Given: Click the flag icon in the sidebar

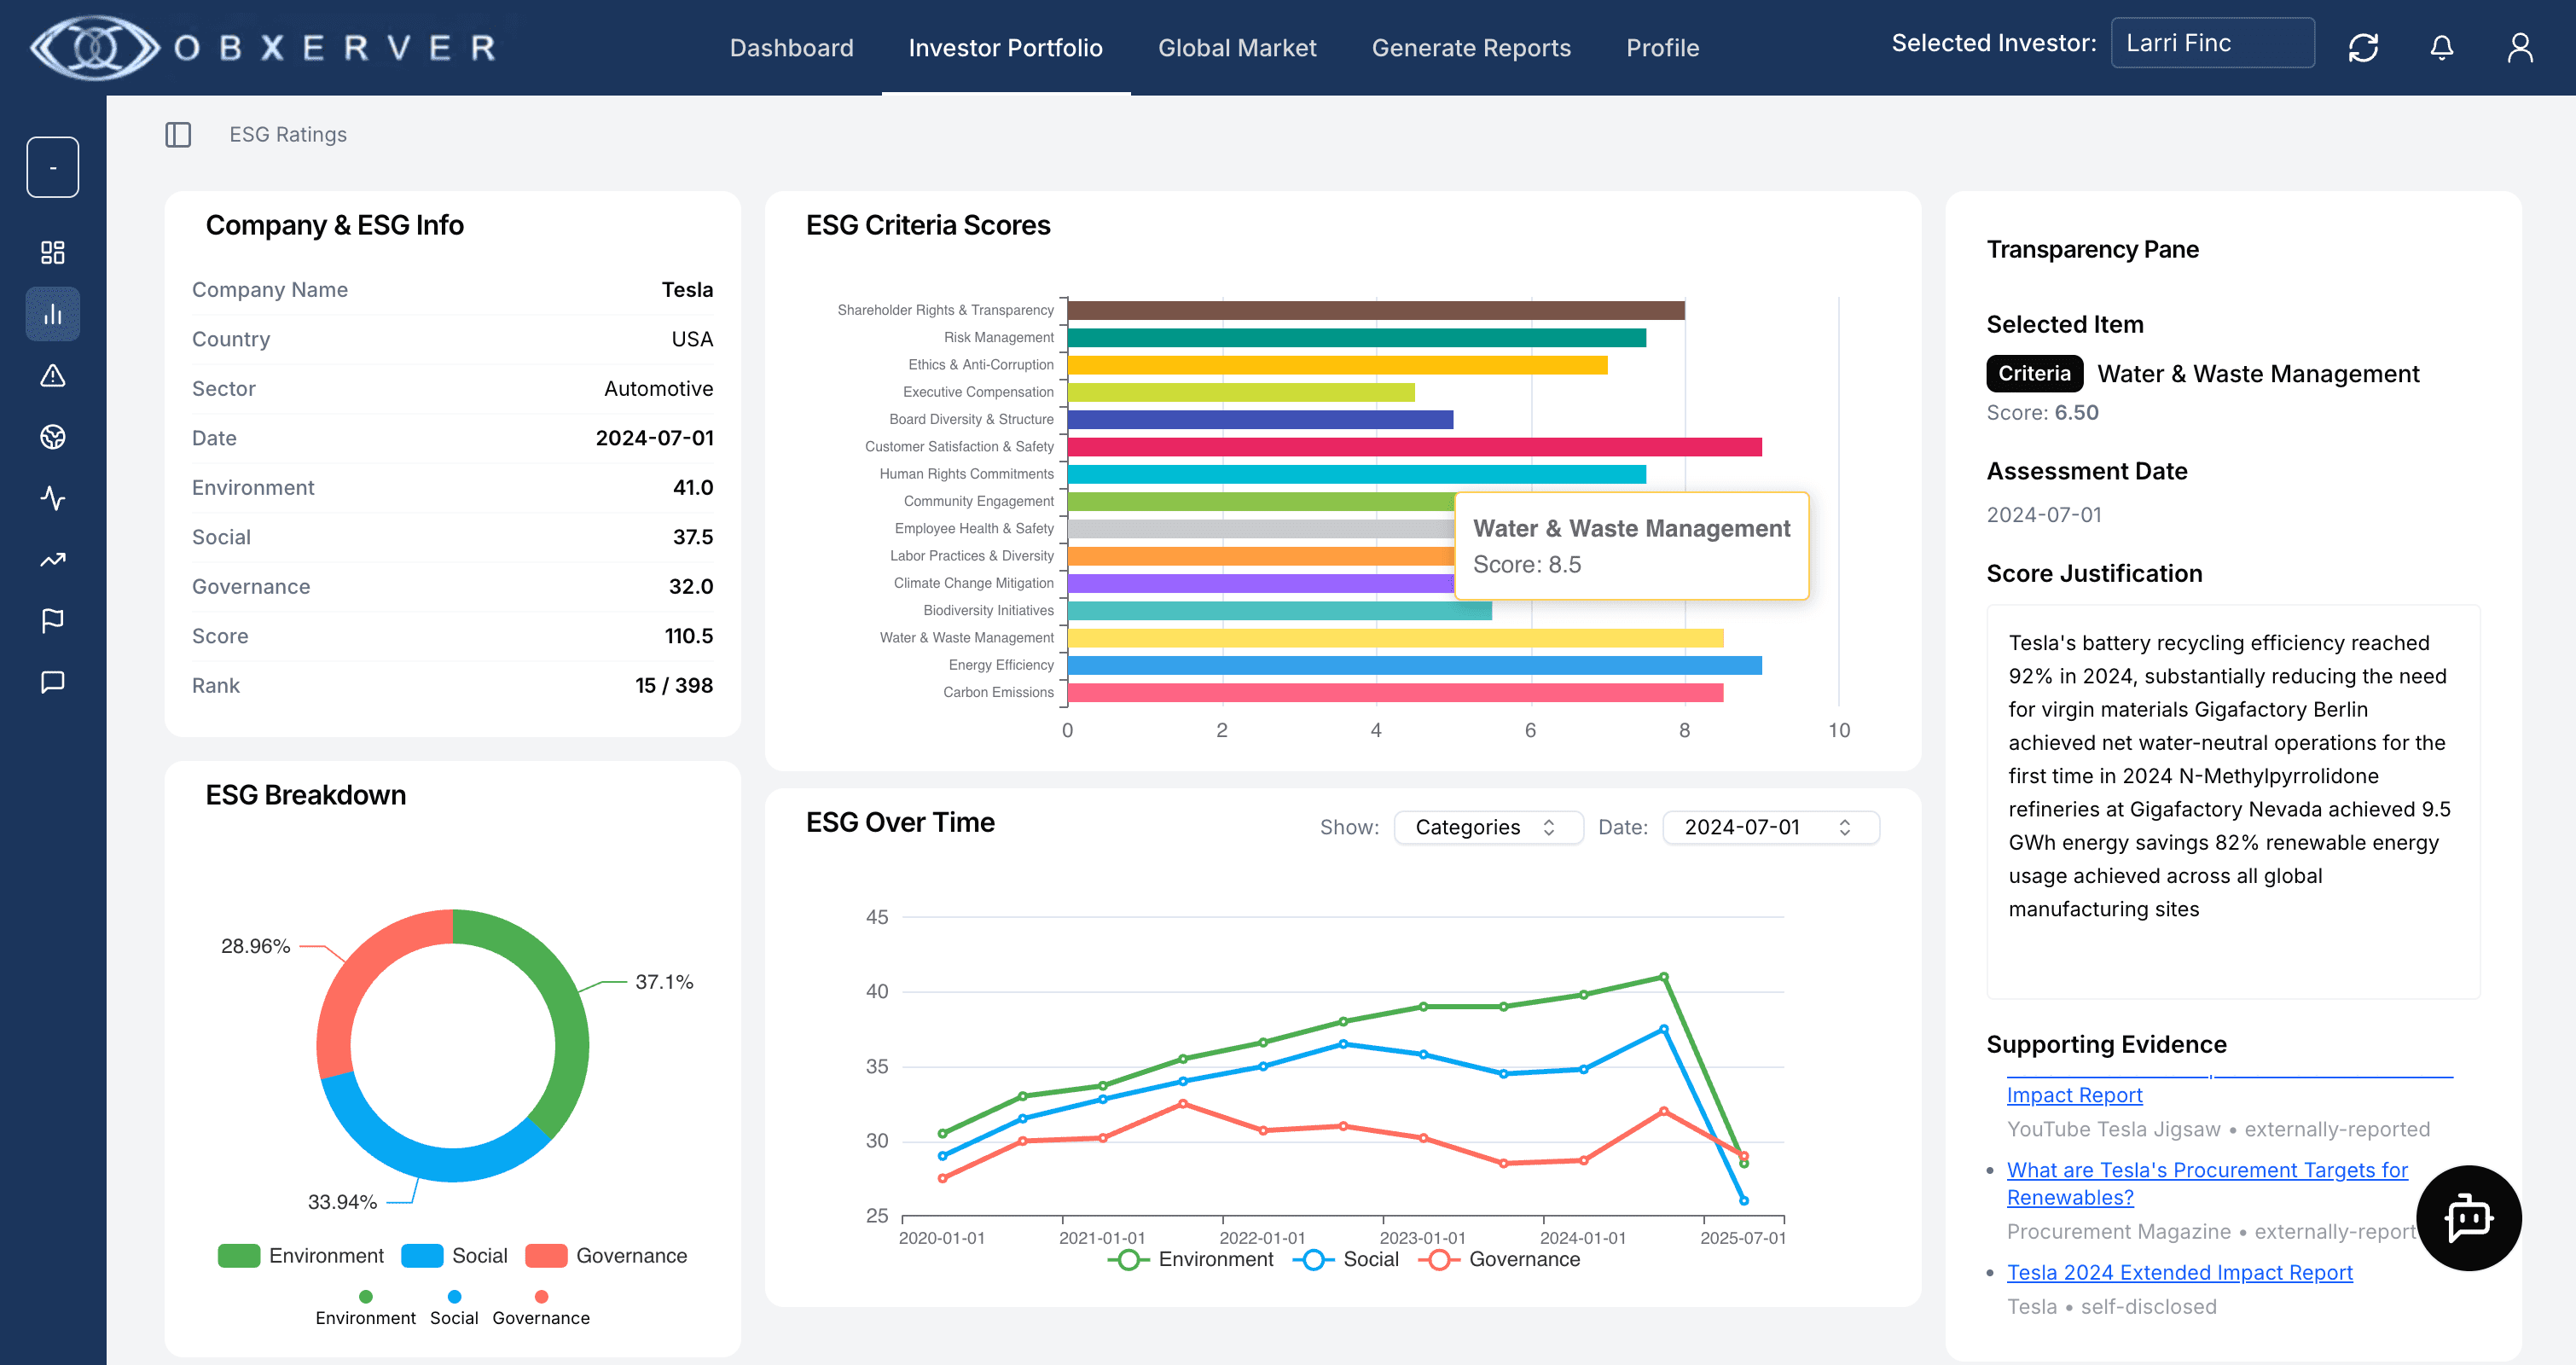Looking at the screenshot, I should tap(52, 620).
